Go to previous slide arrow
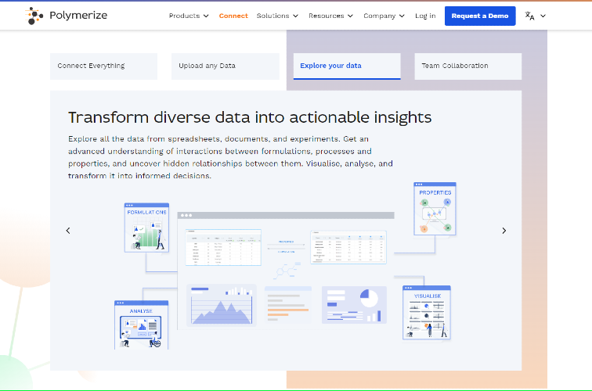This screenshot has height=391, width=592. coord(68,231)
